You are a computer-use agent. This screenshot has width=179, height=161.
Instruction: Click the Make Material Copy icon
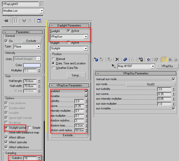click(x=125, y=59)
